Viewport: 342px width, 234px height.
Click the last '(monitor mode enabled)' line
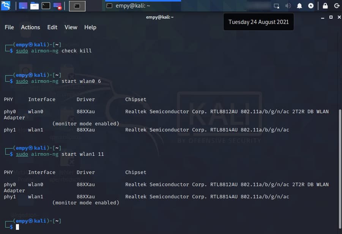pos(86,203)
